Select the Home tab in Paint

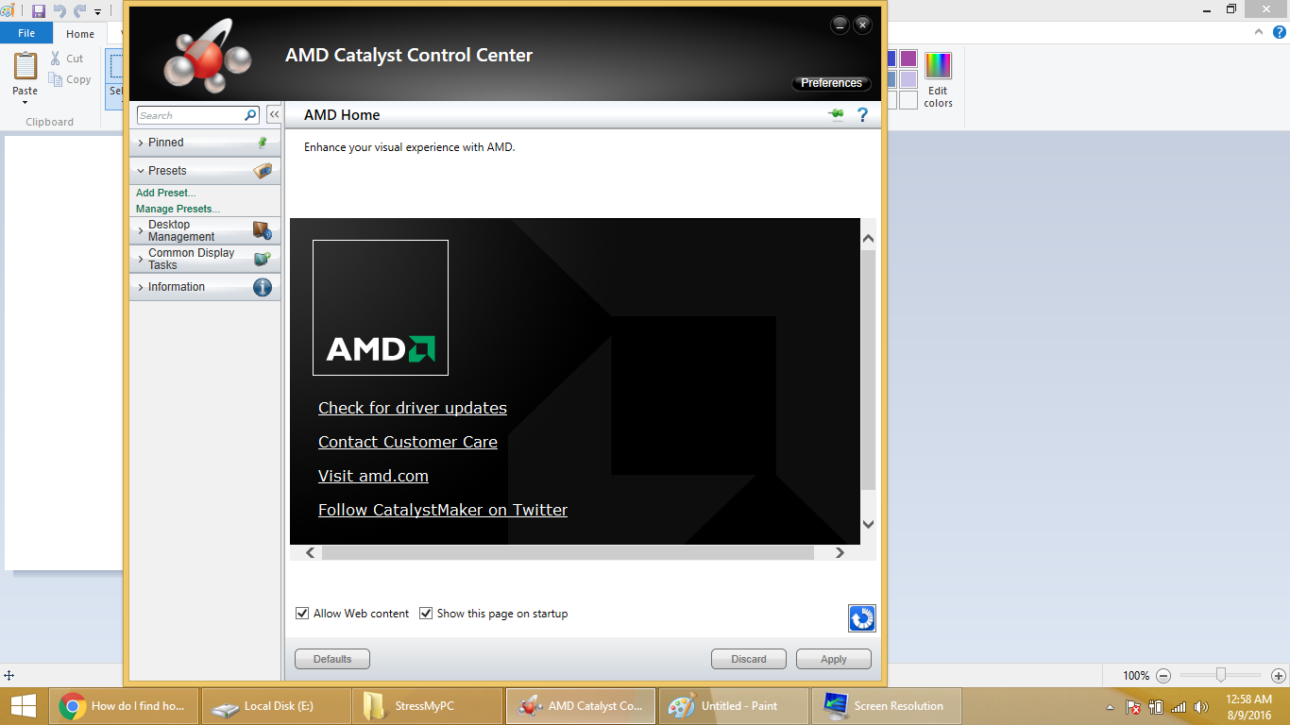point(80,34)
